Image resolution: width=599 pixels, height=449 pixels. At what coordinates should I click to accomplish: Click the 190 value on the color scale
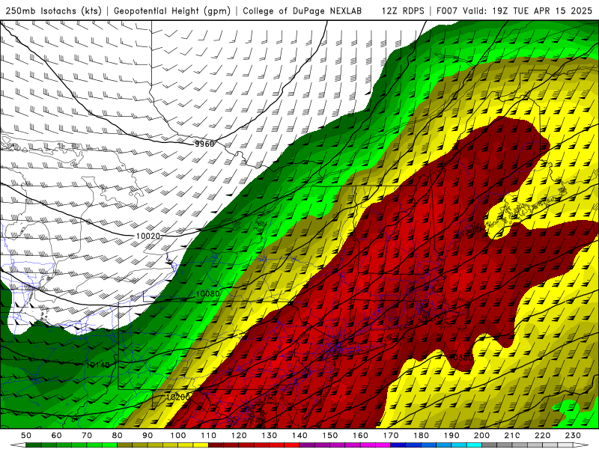tap(451, 436)
